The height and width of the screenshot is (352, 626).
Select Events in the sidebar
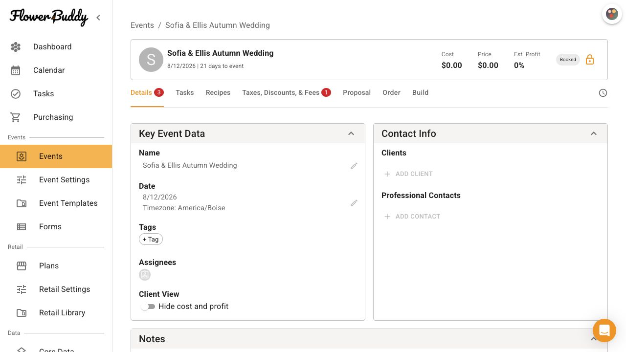[x=56, y=156]
